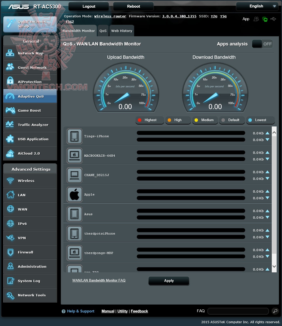Select the High priority orange swatch
Screen dimensions: 282x326
169,120
